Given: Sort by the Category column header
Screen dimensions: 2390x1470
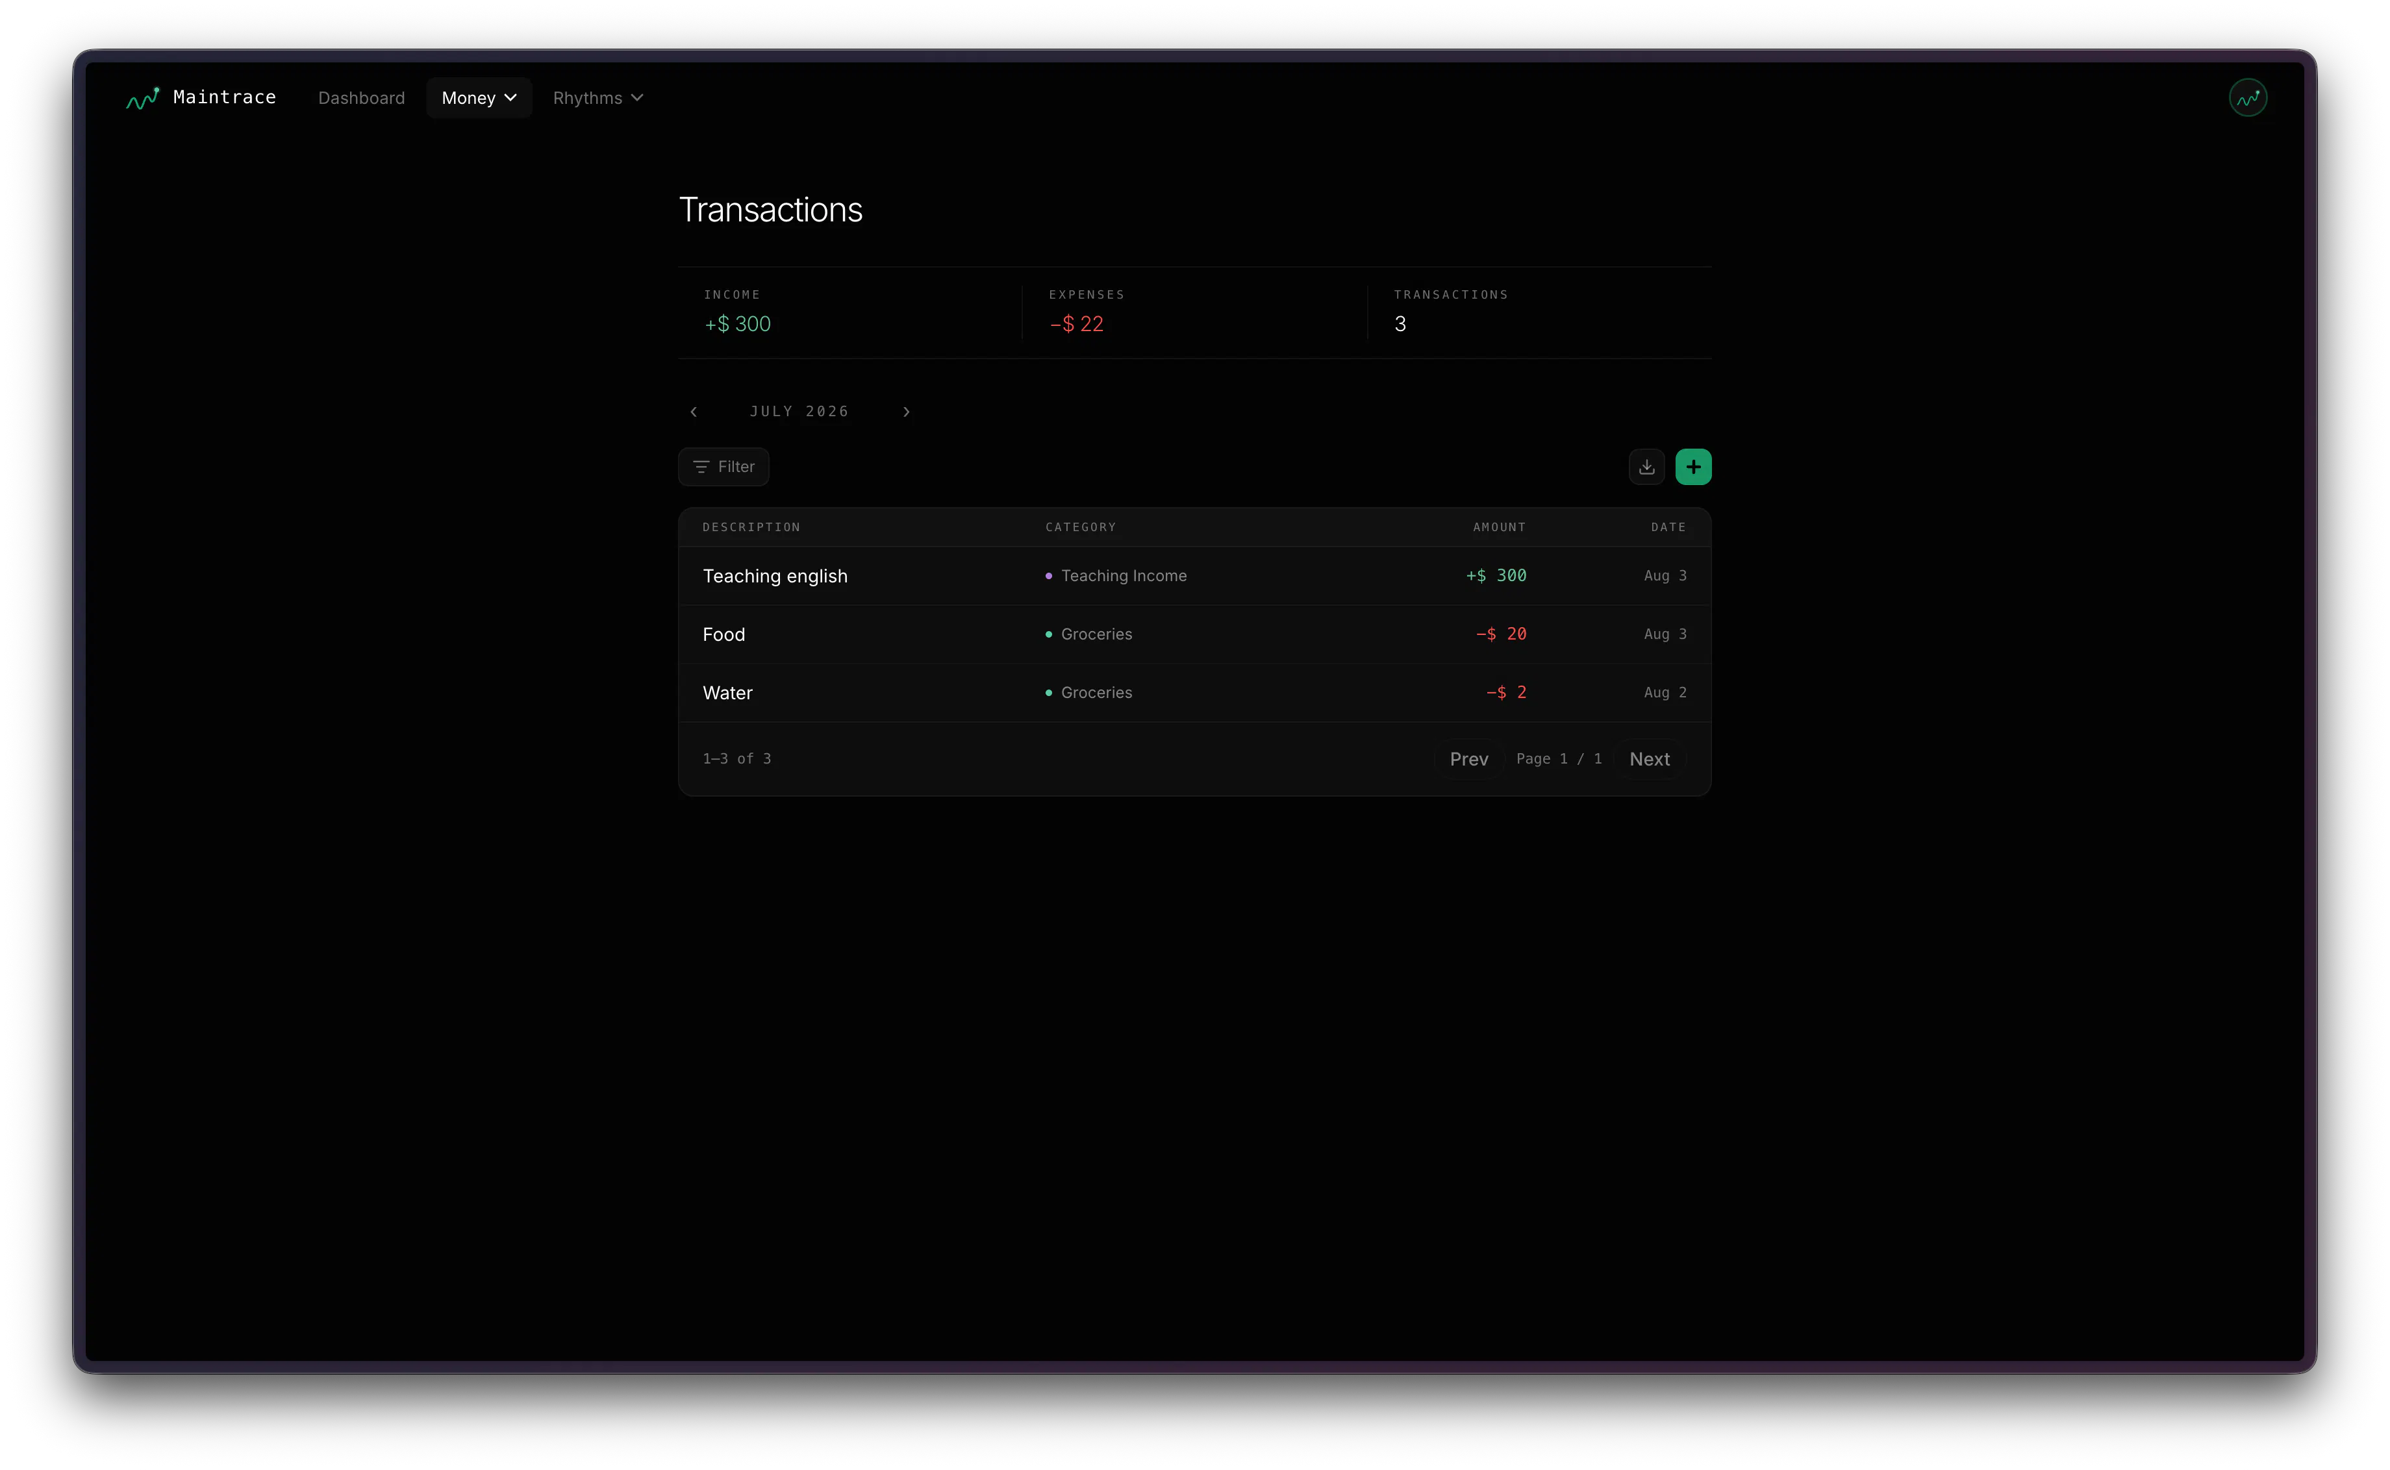Looking at the screenshot, I should tap(1080, 527).
